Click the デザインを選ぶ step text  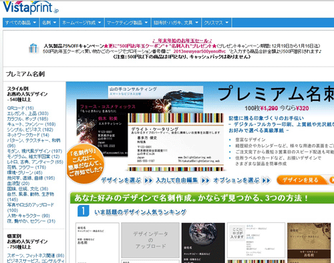[121, 180]
